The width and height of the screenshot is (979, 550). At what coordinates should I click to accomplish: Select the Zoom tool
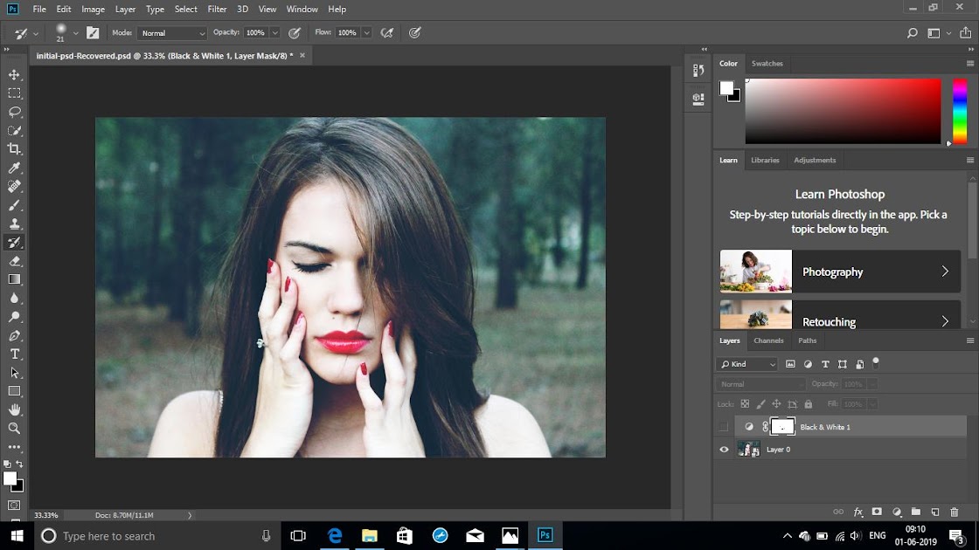pyautogui.click(x=14, y=428)
